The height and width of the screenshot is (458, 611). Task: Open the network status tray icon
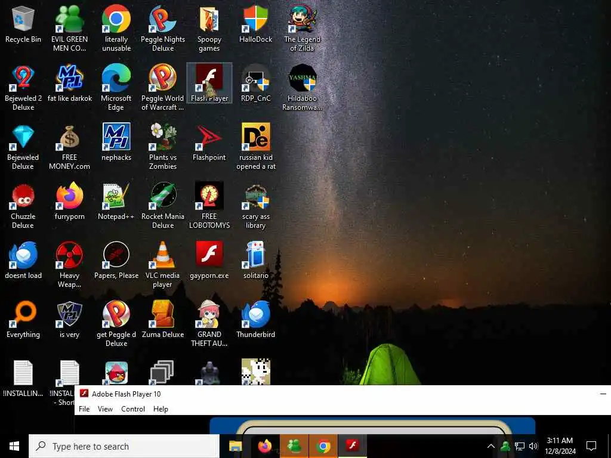tap(520, 446)
